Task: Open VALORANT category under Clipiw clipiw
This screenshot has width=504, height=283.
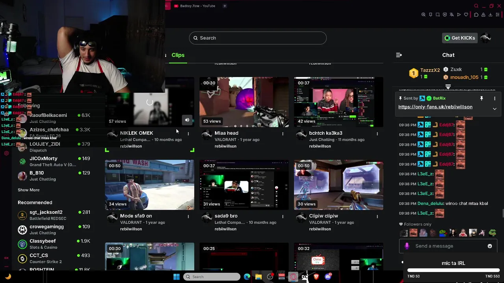Action: pyautogui.click(x=320, y=222)
